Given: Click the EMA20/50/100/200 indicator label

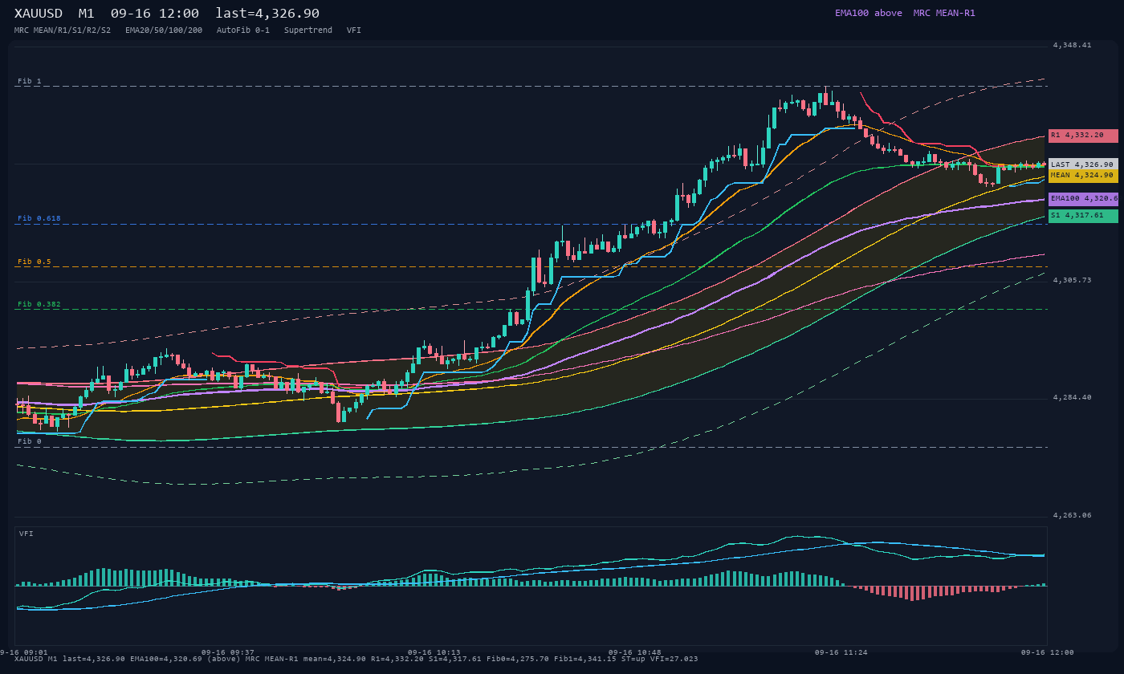Looking at the screenshot, I should 164,30.
